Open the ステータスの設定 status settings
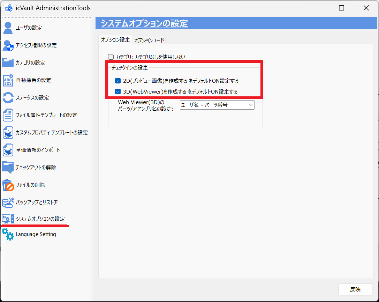Viewport: 379px width, 302px height. click(31, 97)
